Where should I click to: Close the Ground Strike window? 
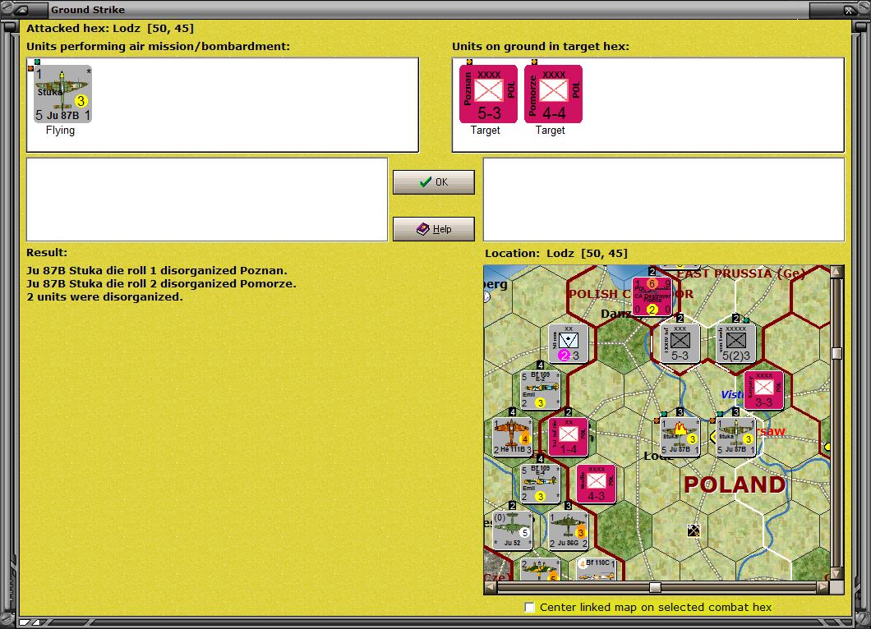click(x=850, y=10)
